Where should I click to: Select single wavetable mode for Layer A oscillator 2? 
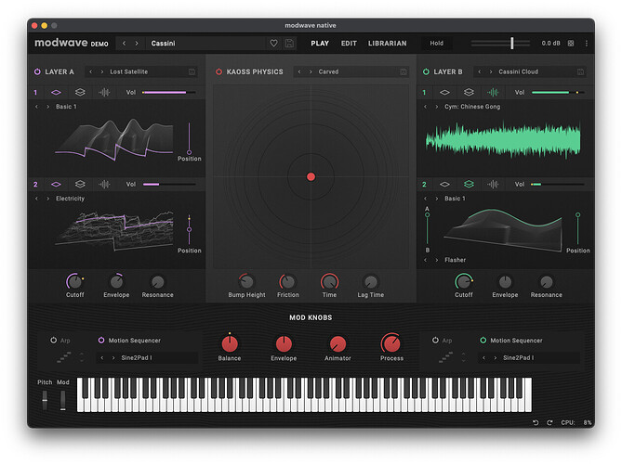pos(56,184)
